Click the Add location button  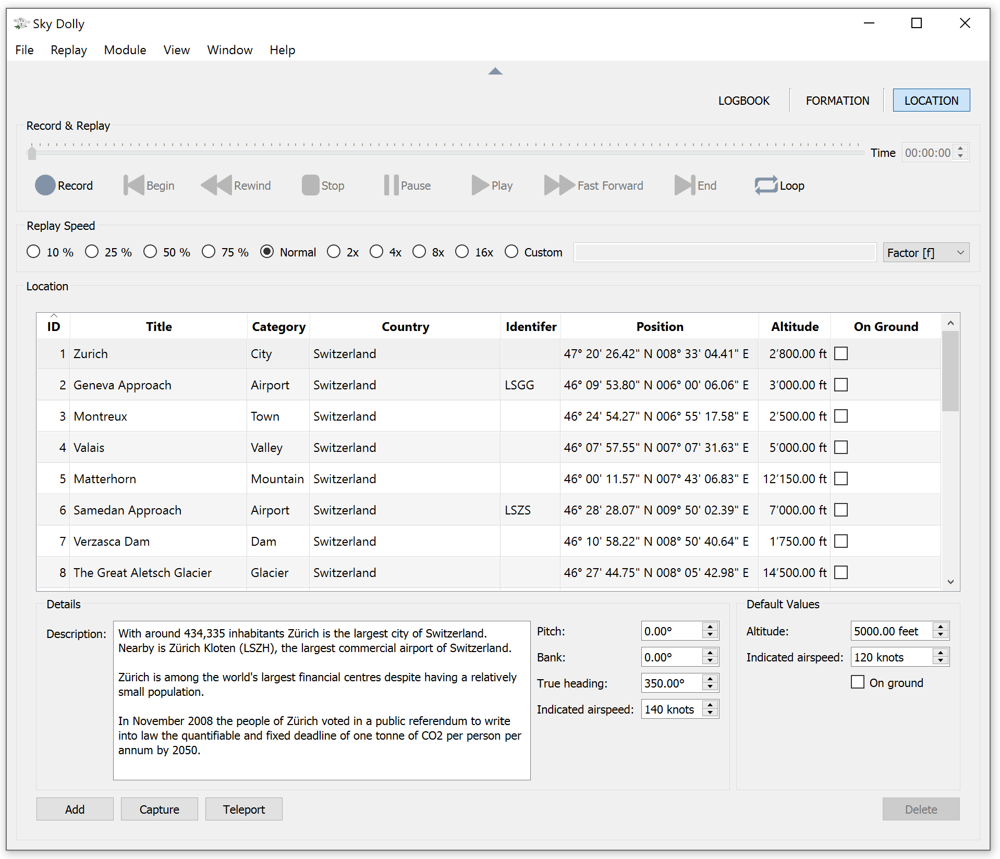coord(75,809)
